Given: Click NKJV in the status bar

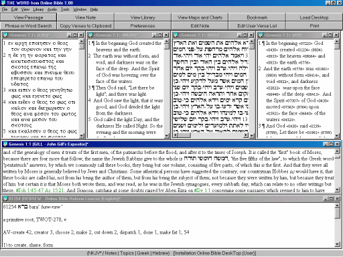Looking at the screenshot, I should coord(94,253).
